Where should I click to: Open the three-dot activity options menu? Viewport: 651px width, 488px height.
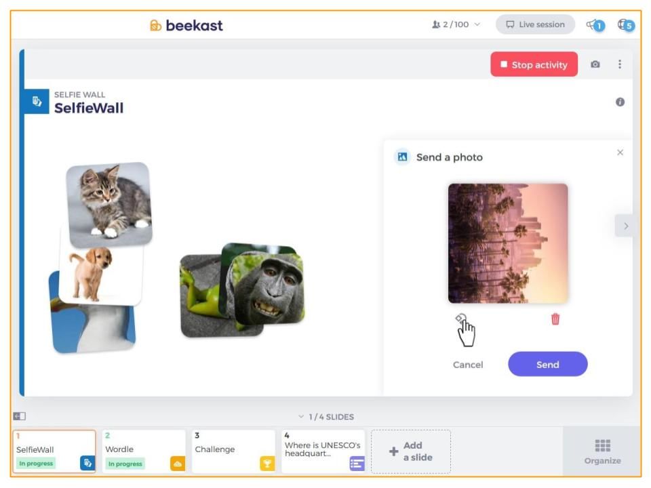(x=619, y=64)
